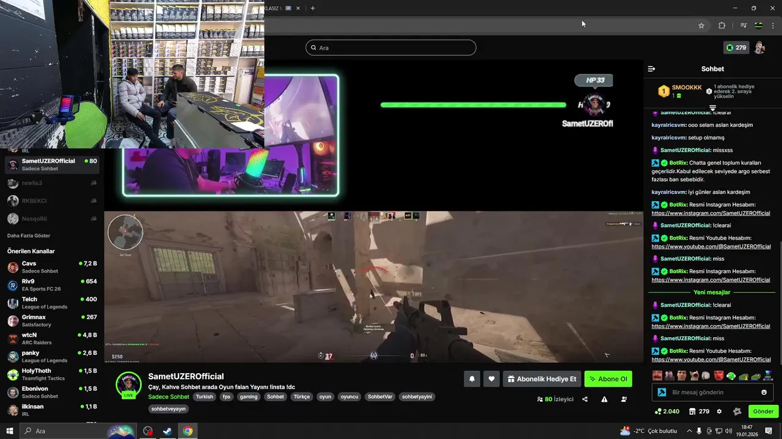Click BotRix username in rules message
782x439 pixels.
click(x=678, y=163)
